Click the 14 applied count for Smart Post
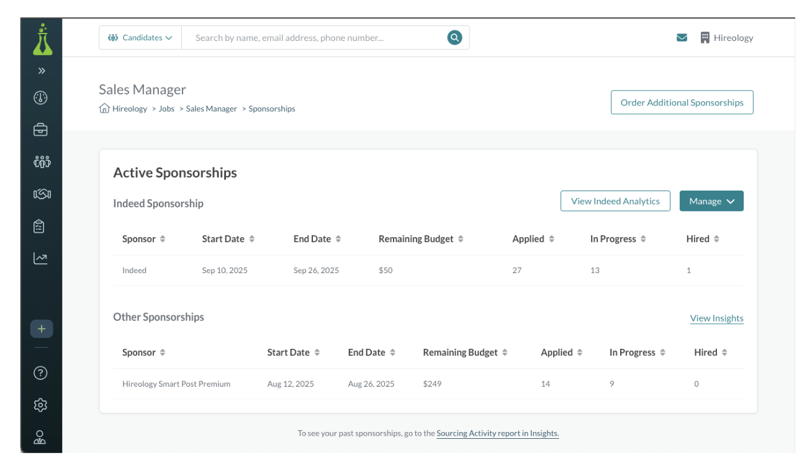812x468 pixels. (546, 384)
